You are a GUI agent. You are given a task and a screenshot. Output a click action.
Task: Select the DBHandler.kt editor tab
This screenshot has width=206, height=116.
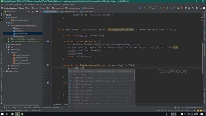51,12
